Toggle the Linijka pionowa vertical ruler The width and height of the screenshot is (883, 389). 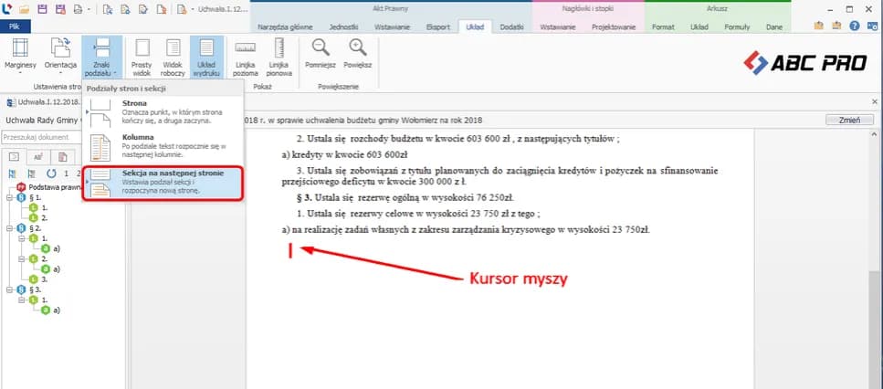coord(279,57)
